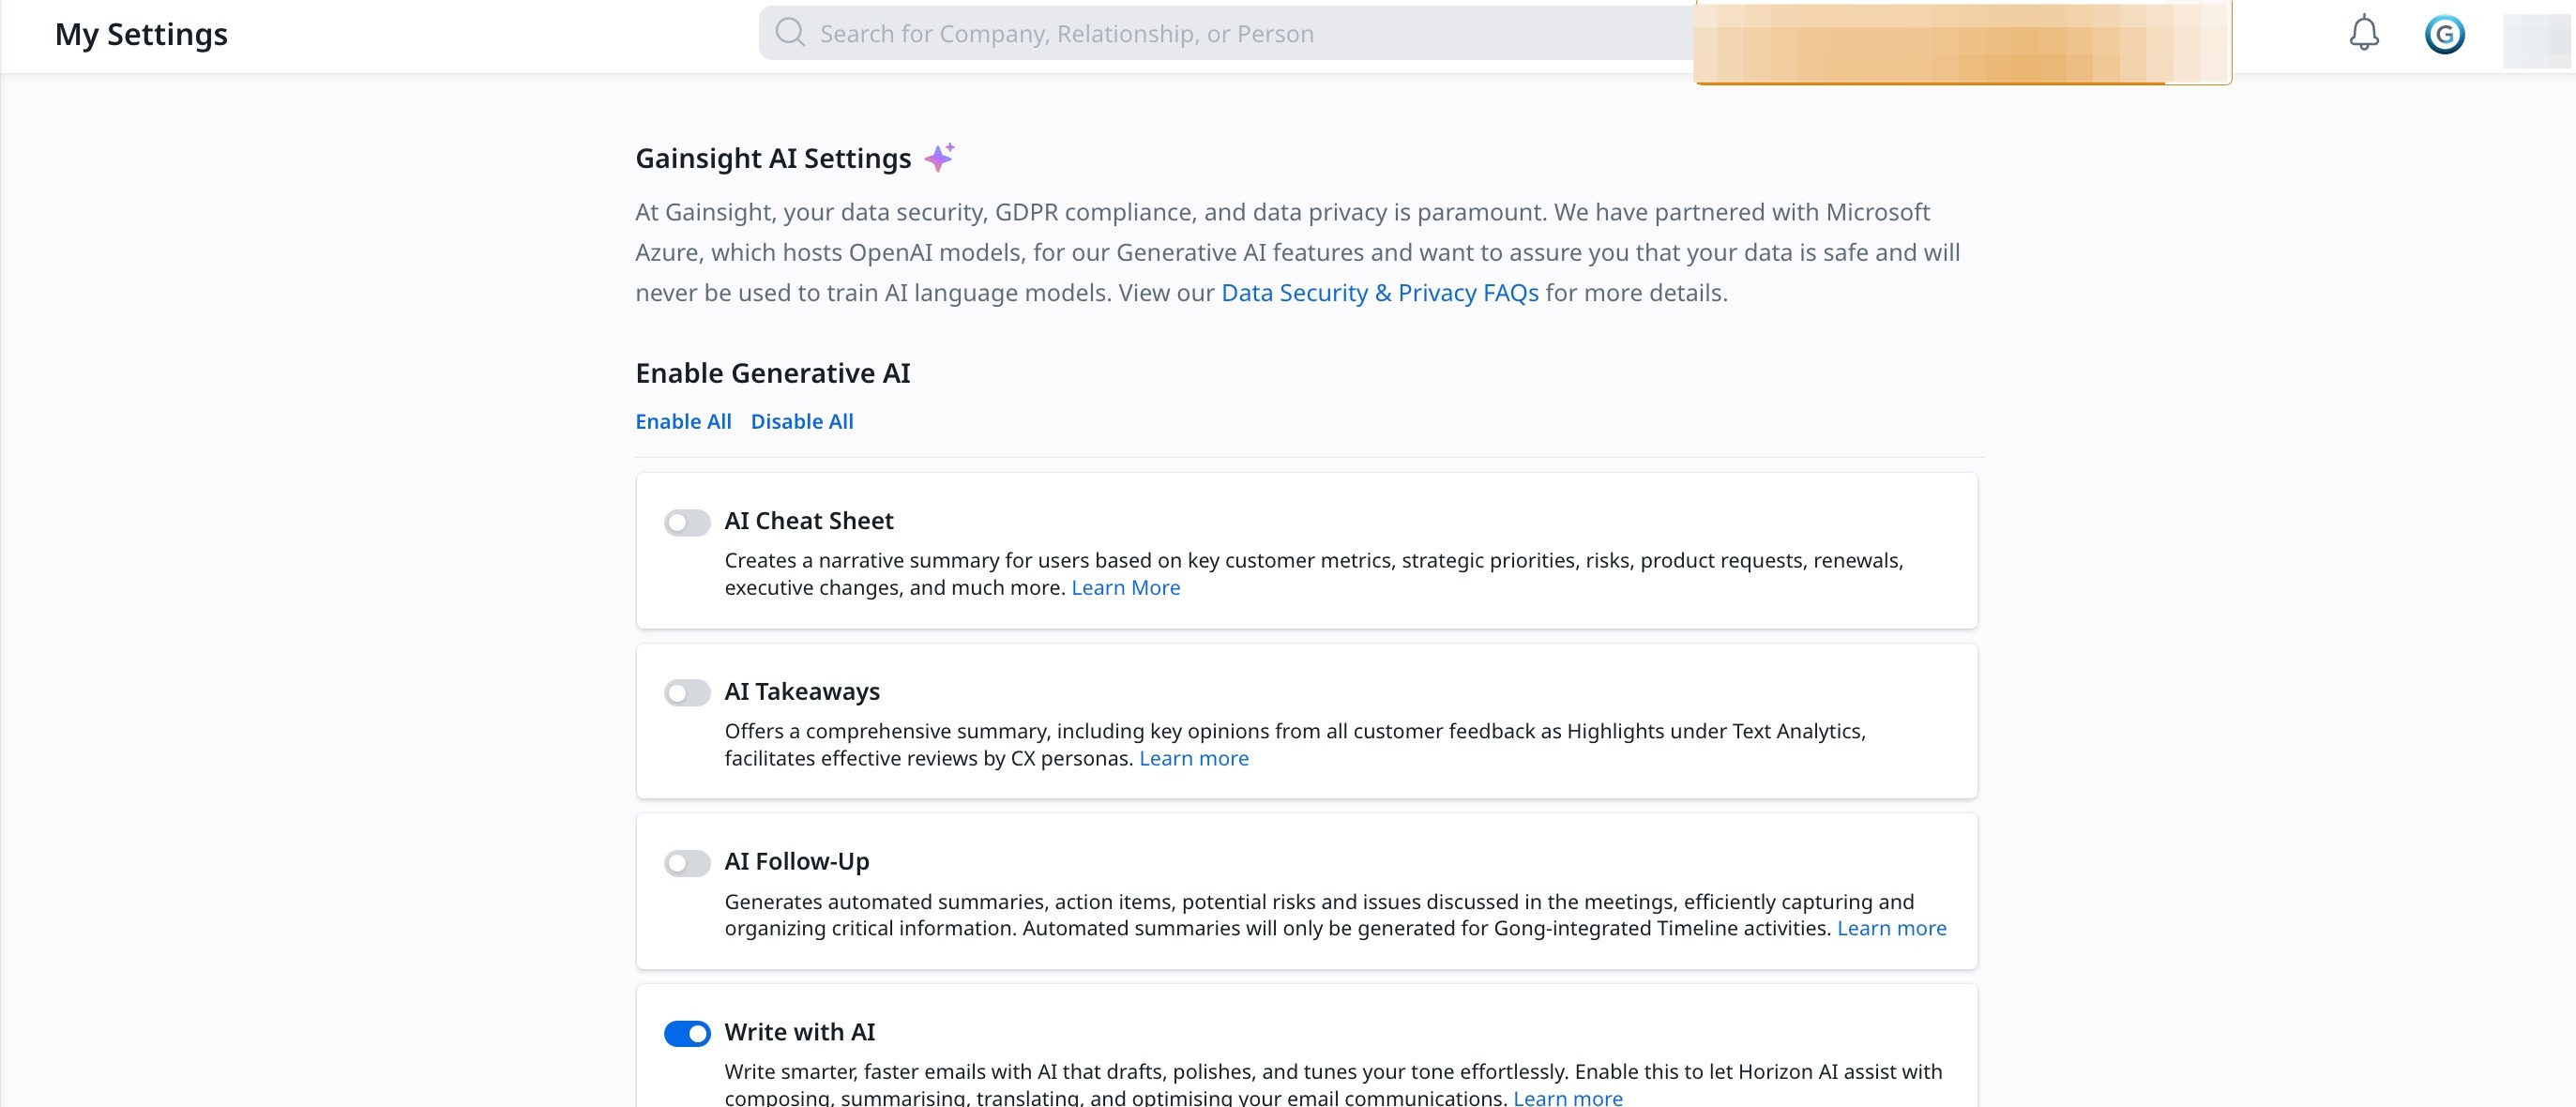This screenshot has width=2576, height=1107.
Task: Click the Gainsight G logo icon
Action: coord(2444,35)
